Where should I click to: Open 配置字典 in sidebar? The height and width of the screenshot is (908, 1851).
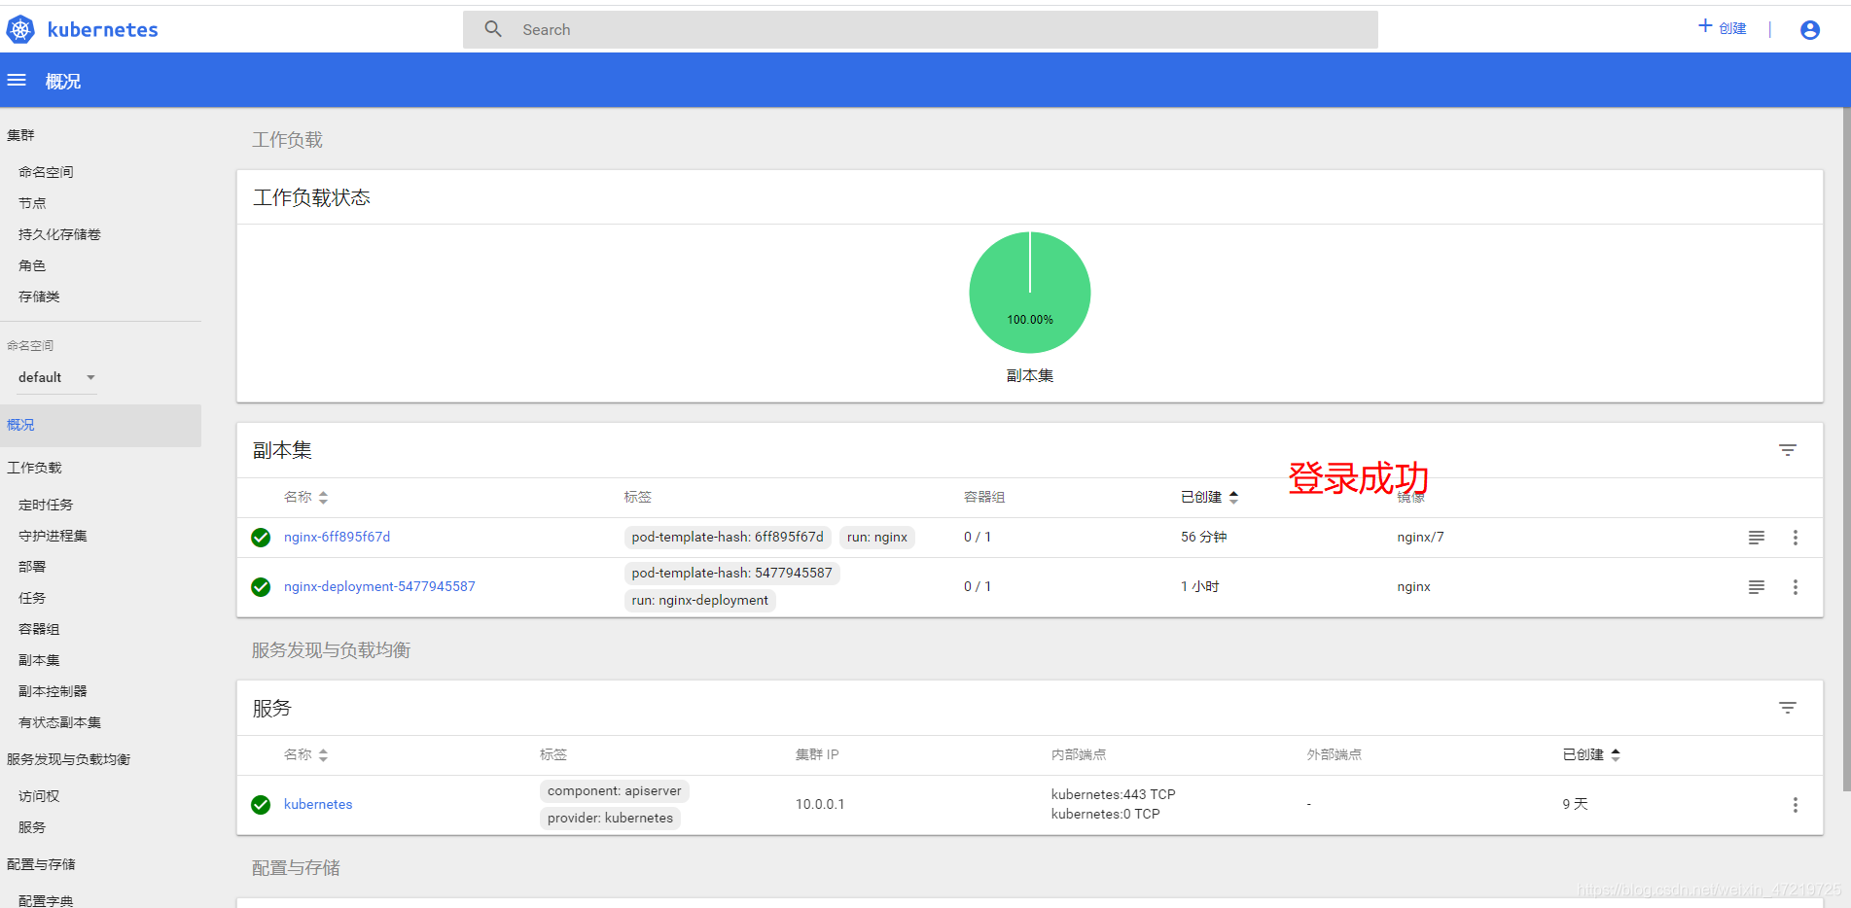click(x=46, y=900)
